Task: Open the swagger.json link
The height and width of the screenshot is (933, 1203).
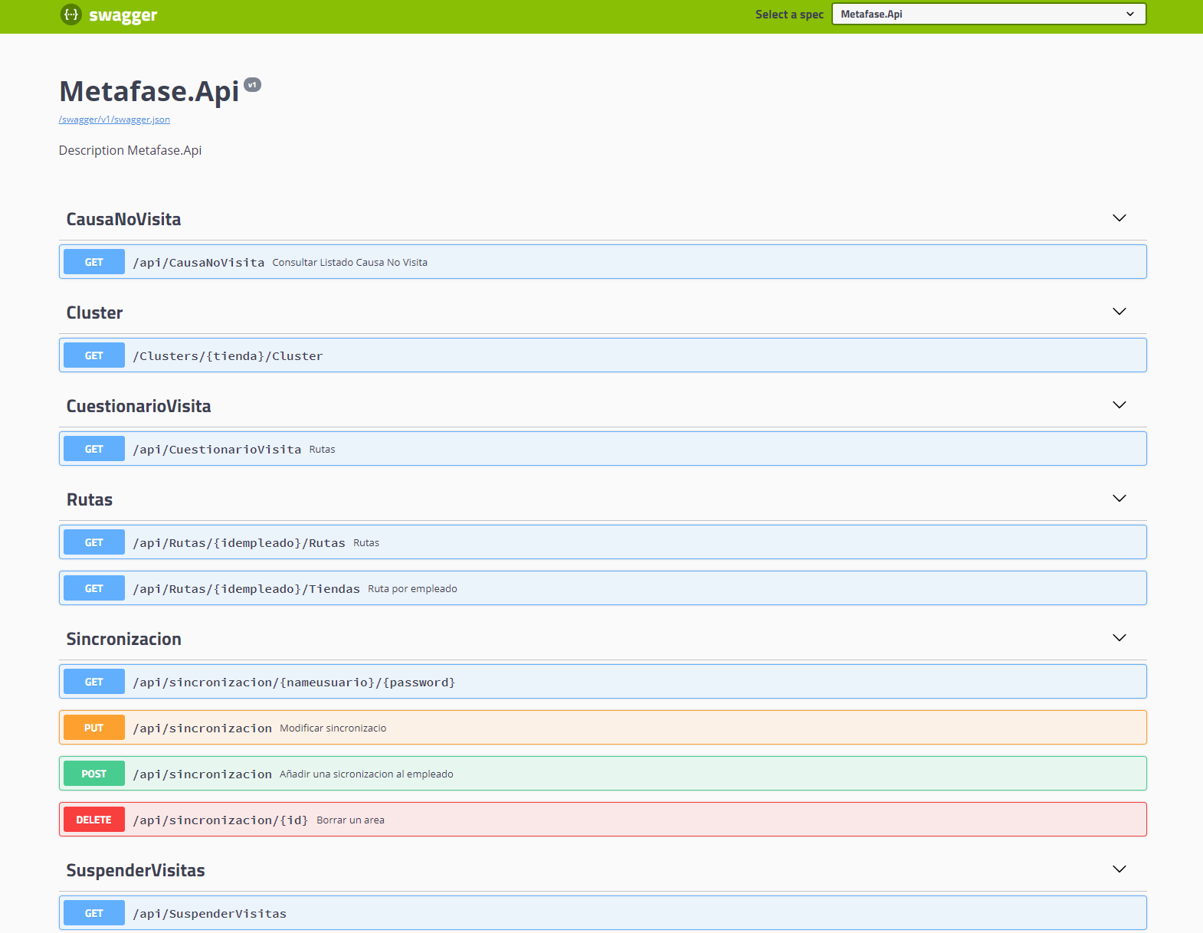Action: point(114,119)
